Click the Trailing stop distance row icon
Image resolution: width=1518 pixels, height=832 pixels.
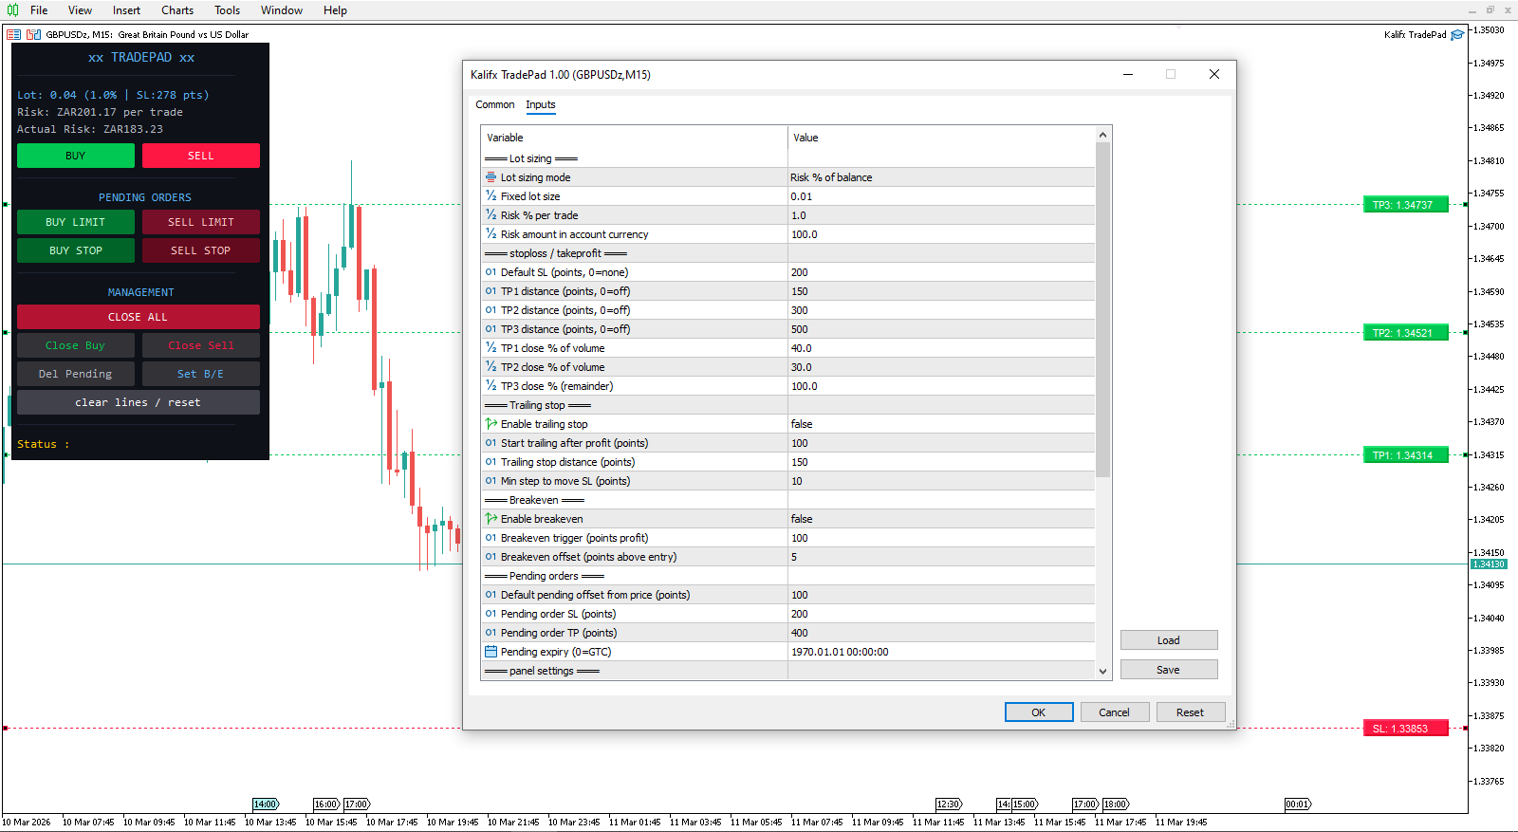coord(491,462)
